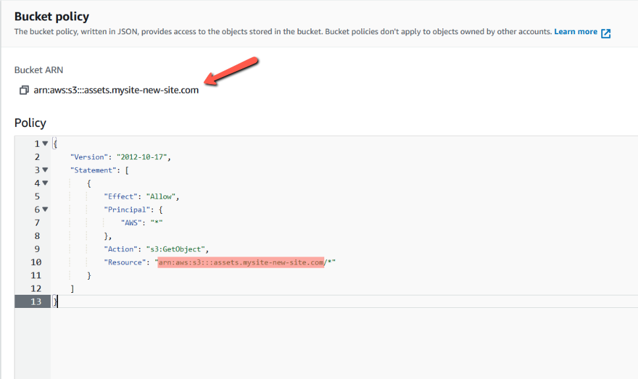Place cursor on the "Version" line
This screenshot has height=379, width=638.
[x=121, y=157]
